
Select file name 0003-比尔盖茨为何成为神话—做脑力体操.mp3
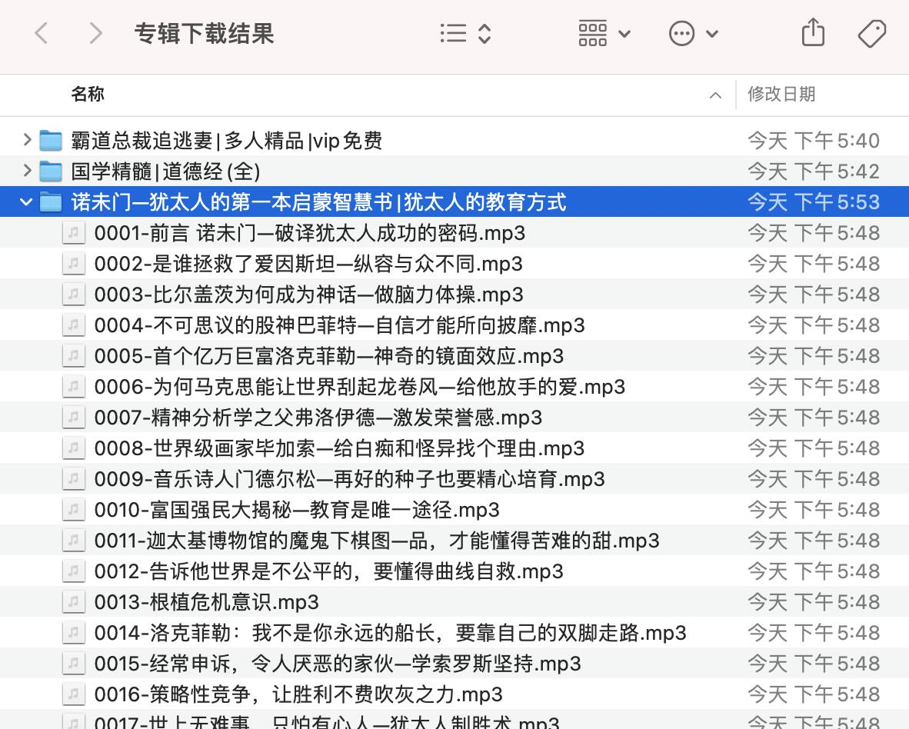309,295
